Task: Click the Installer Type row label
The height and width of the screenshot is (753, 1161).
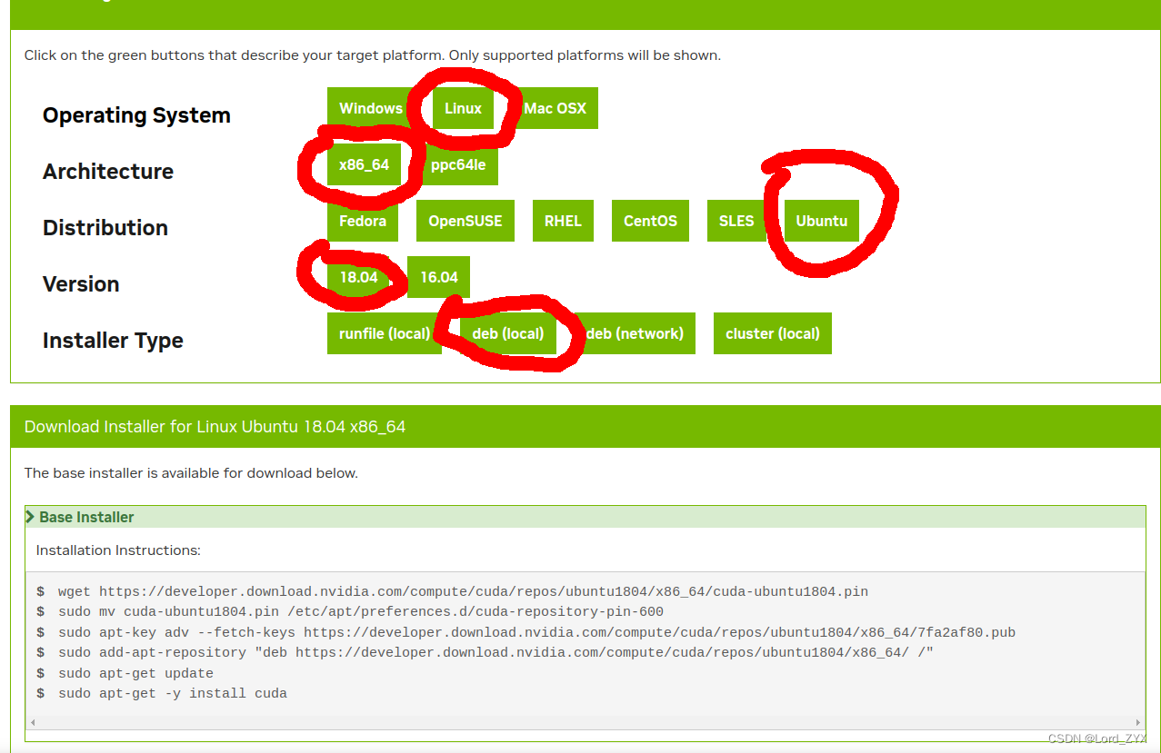Action: 113,341
